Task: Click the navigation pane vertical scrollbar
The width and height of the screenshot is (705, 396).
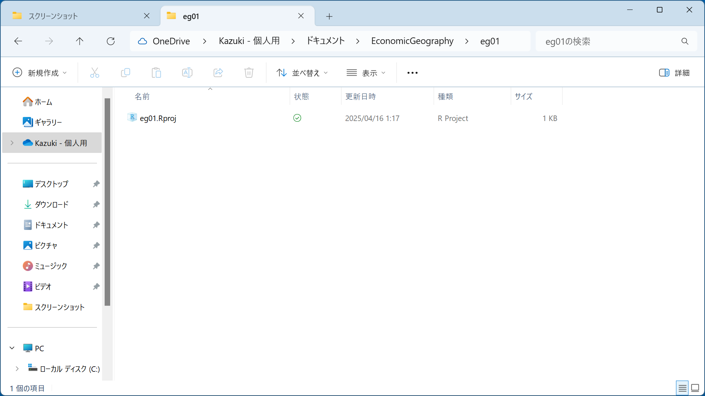Action: point(107,202)
